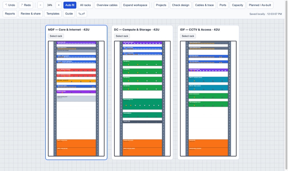Click the 34% zoom level indicator
Viewport: 288px width, 171px height.
[50, 5]
